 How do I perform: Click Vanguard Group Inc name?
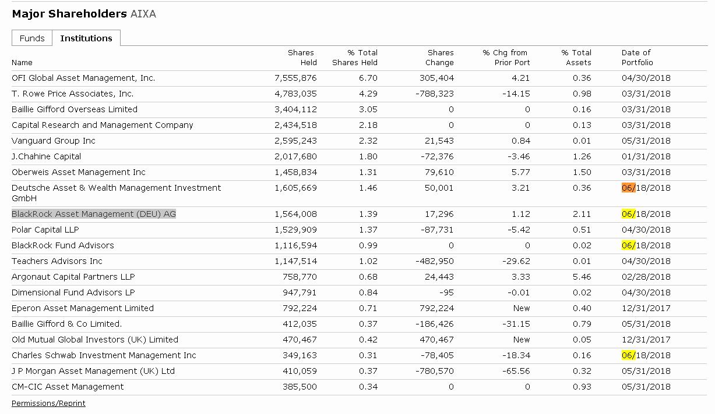(54, 141)
